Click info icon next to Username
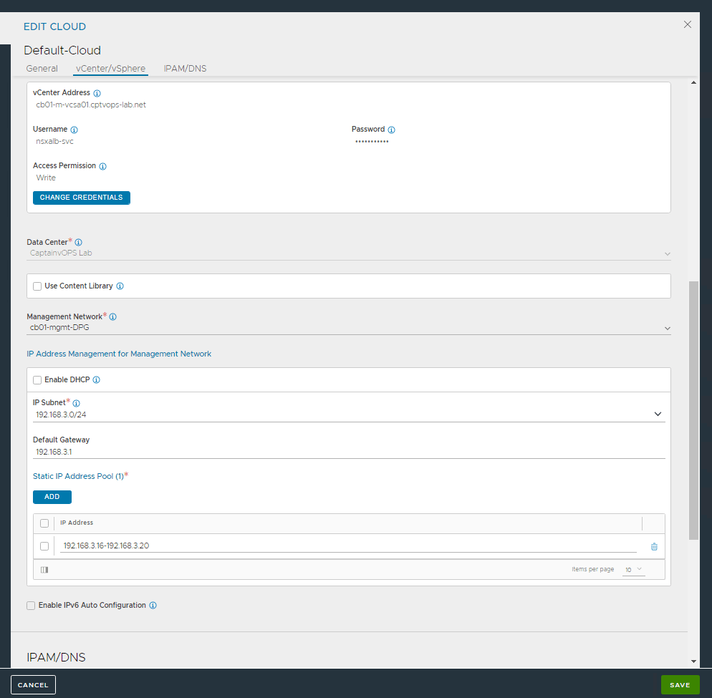This screenshot has width=712, height=698. (x=74, y=130)
